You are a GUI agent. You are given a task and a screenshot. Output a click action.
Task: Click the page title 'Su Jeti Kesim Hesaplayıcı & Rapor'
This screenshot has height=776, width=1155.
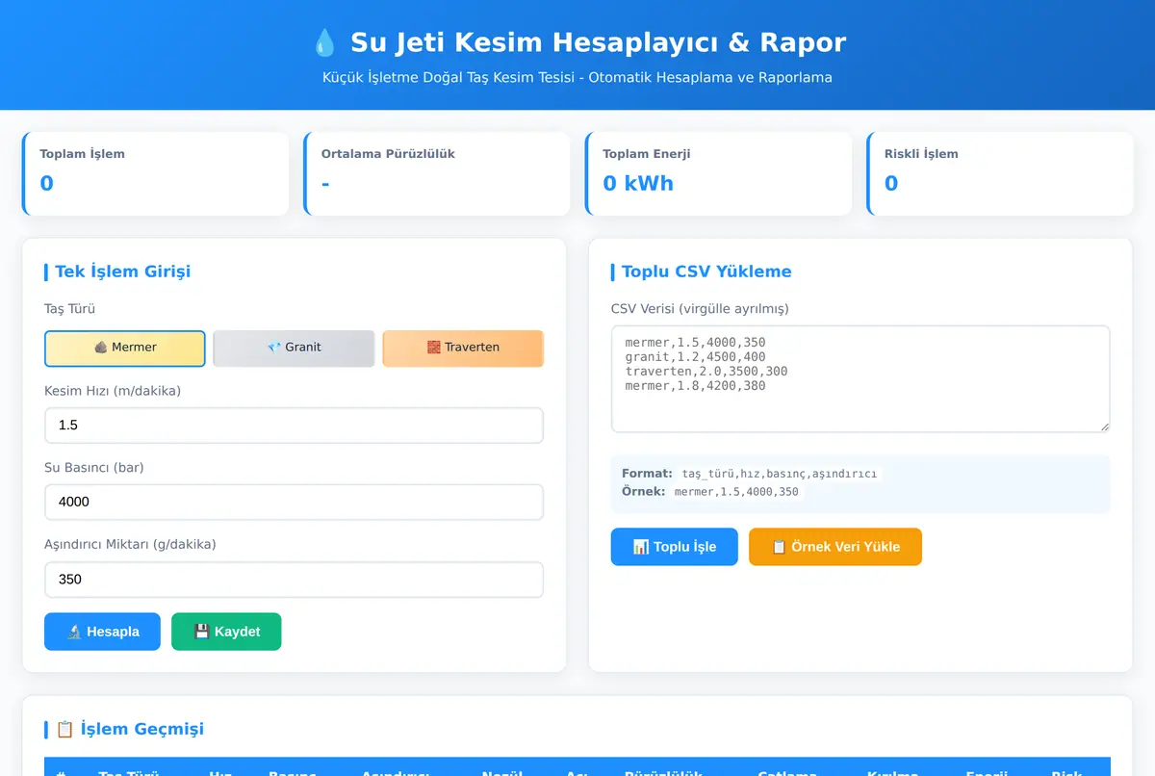[598, 42]
